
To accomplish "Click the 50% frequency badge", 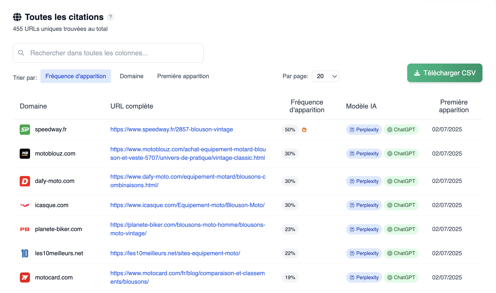I will click(290, 130).
